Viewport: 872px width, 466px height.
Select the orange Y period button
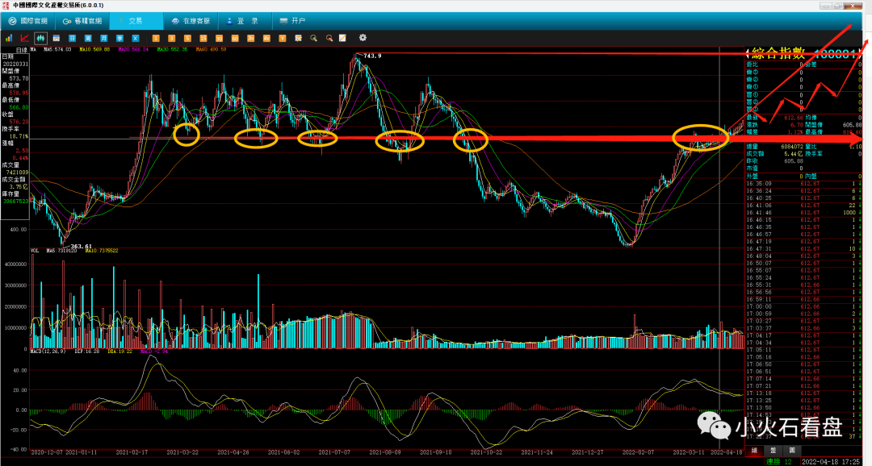pyautogui.click(x=283, y=39)
